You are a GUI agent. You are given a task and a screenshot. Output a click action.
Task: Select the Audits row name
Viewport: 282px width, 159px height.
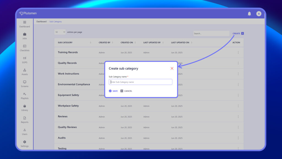[62, 138]
